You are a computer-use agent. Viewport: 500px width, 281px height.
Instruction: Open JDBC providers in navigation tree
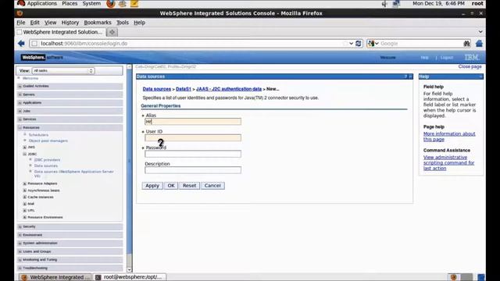(x=47, y=160)
